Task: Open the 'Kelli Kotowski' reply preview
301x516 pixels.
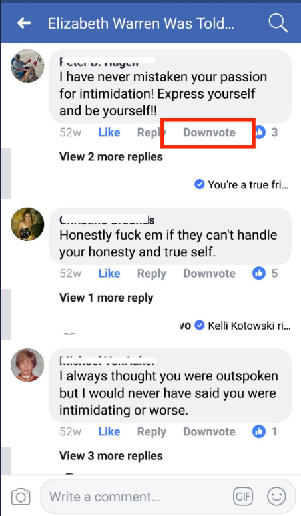Action: [x=242, y=326]
